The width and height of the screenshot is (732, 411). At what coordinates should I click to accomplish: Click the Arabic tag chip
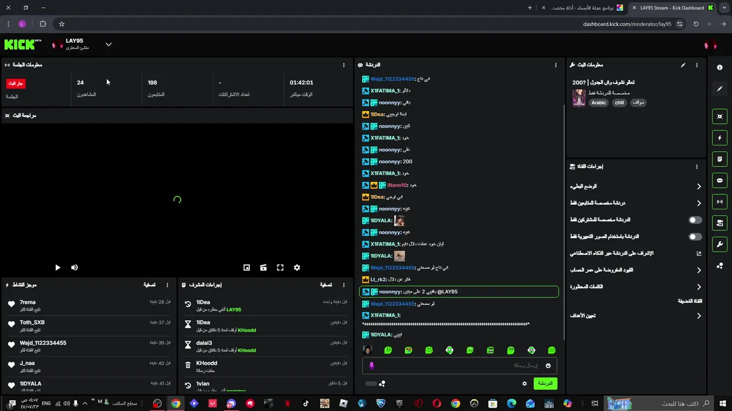[x=598, y=103]
